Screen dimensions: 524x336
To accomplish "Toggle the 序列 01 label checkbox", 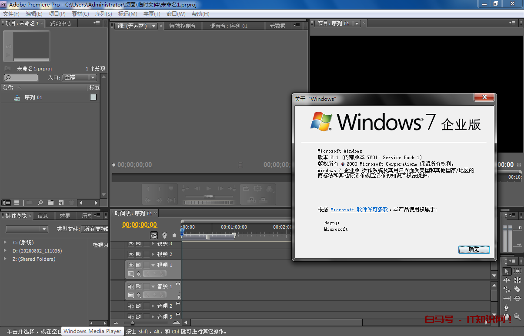I will (x=93, y=97).
